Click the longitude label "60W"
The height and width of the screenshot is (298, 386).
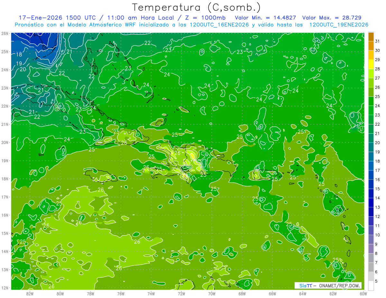pyautogui.click(x=363, y=293)
